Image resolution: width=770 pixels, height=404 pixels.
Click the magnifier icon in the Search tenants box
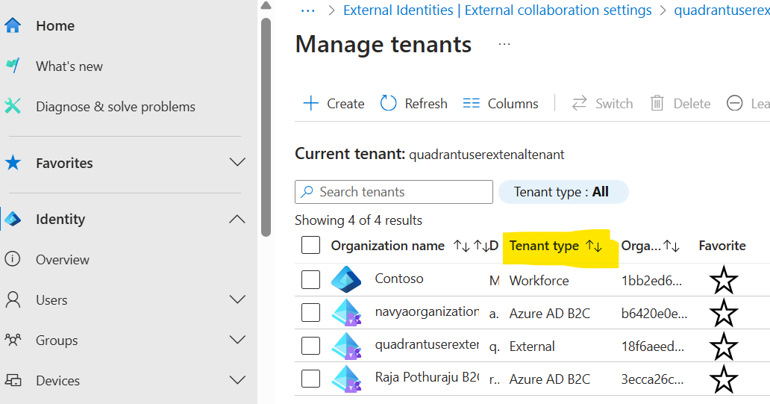pyautogui.click(x=307, y=192)
